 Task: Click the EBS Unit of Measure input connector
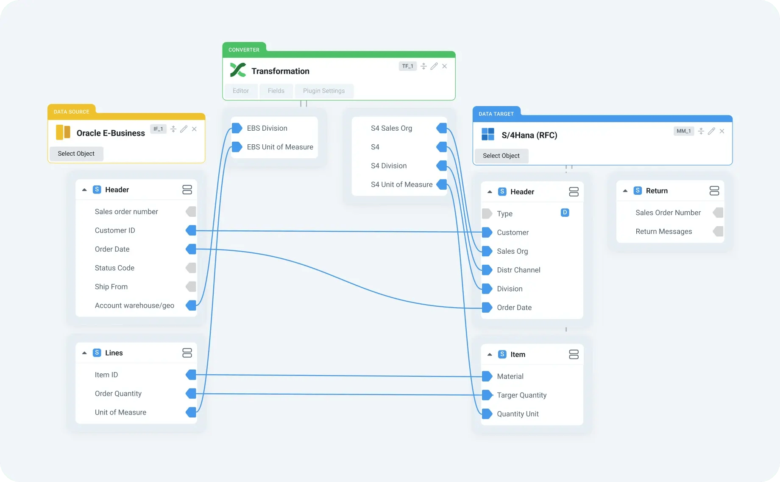click(237, 147)
